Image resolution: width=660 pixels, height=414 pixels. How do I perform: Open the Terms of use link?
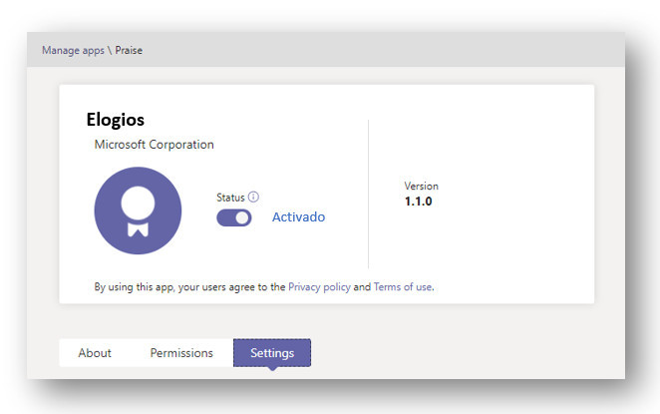pos(403,287)
